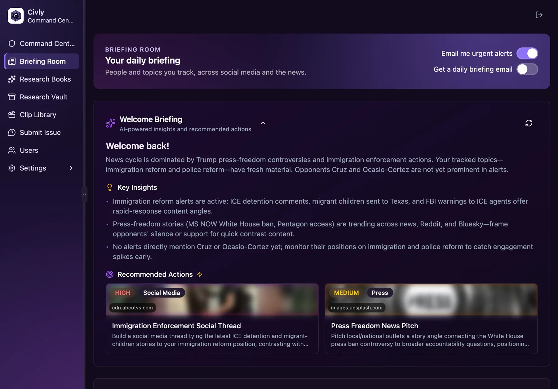Enable the Get a daily briefing email switch
This screenshot has height=389, width=558.
pyautogui.click(x=527, y=69)
